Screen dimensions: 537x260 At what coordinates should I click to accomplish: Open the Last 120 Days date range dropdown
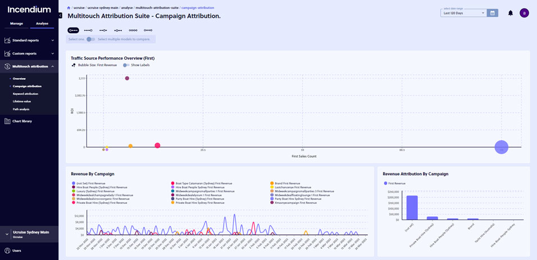(463, 13)
